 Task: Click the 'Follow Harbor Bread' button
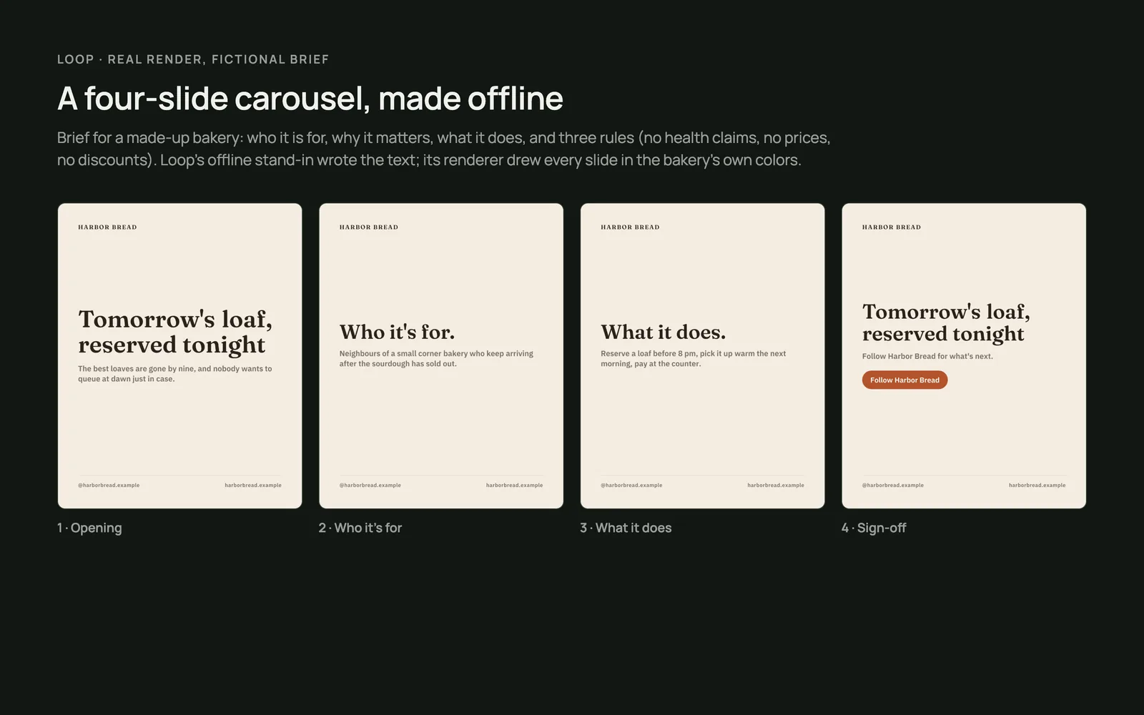[904, 380]
